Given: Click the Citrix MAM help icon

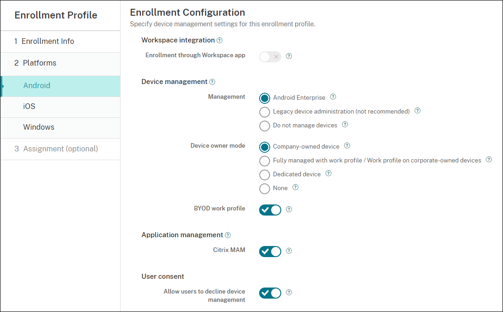Looking at the screenshot, I should [289, 251].
